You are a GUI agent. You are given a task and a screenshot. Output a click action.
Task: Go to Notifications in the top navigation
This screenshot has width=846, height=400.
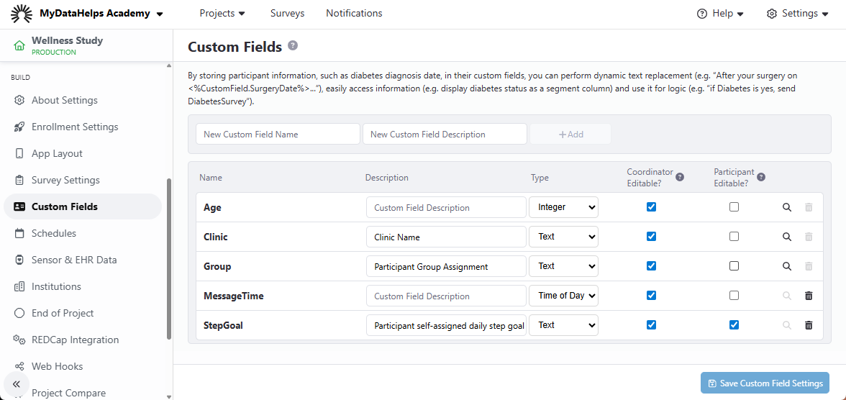pyautogui.click(x=354, y=14)
